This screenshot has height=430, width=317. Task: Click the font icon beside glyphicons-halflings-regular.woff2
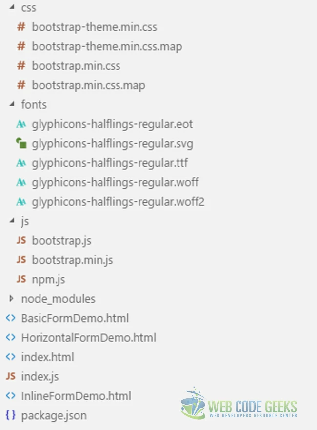pos(20,202)
